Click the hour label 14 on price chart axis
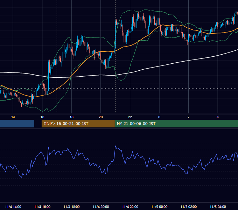The image size is (238, 210). click(x=13, y=117)
